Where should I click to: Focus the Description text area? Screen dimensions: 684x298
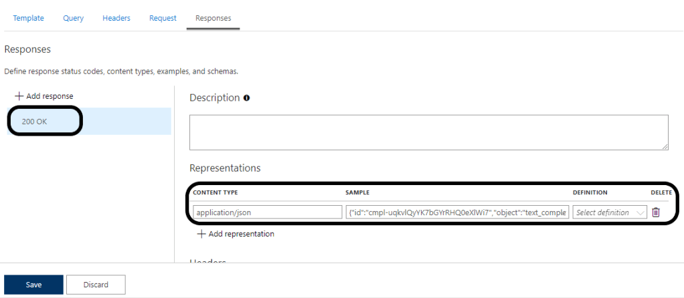(x=428, y=132)
